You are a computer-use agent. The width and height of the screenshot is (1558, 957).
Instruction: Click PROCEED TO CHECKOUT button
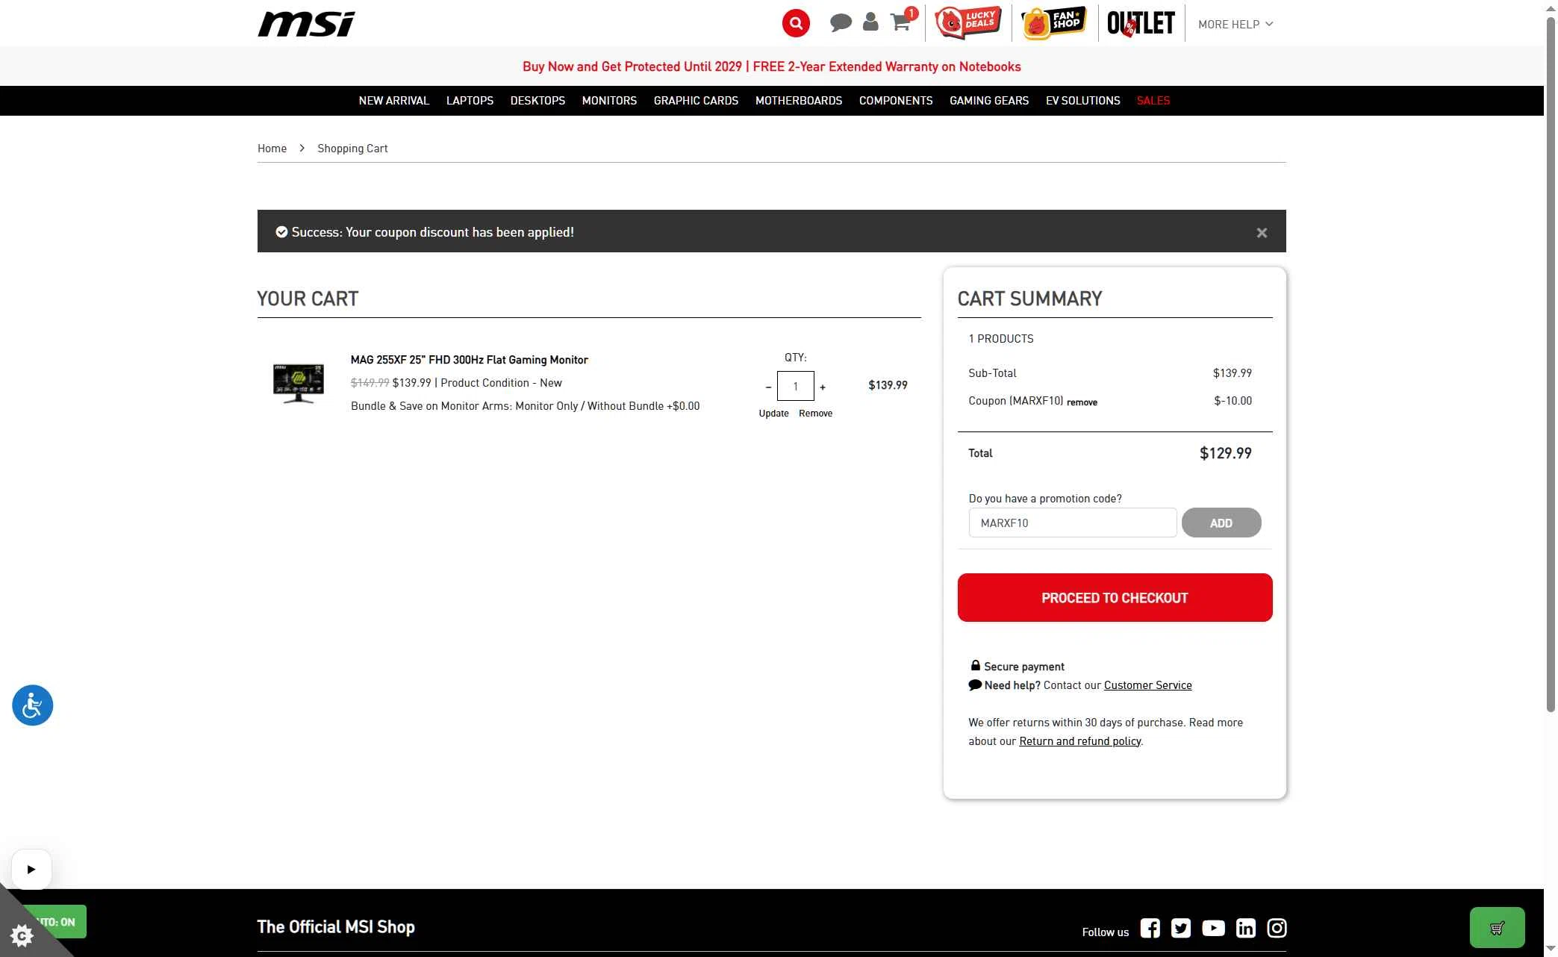click(1115, 597)
